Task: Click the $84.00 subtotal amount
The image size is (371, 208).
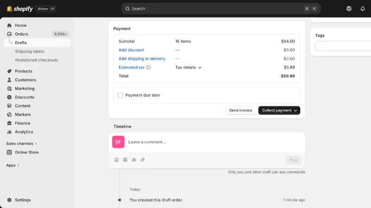Action: point(288,41)
